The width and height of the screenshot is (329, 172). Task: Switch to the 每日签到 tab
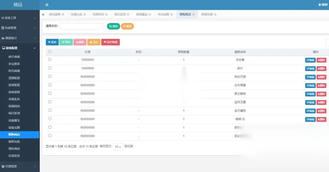[120, 14]
